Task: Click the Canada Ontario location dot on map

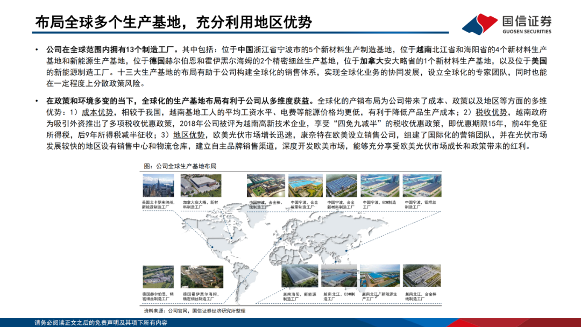Action: point(231,238)
